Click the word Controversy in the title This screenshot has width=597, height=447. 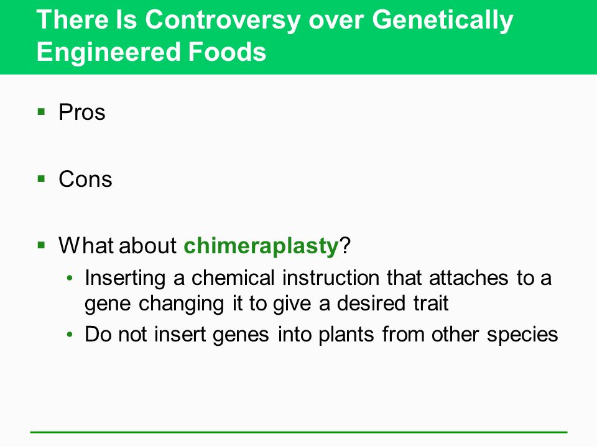pos(223,19)
